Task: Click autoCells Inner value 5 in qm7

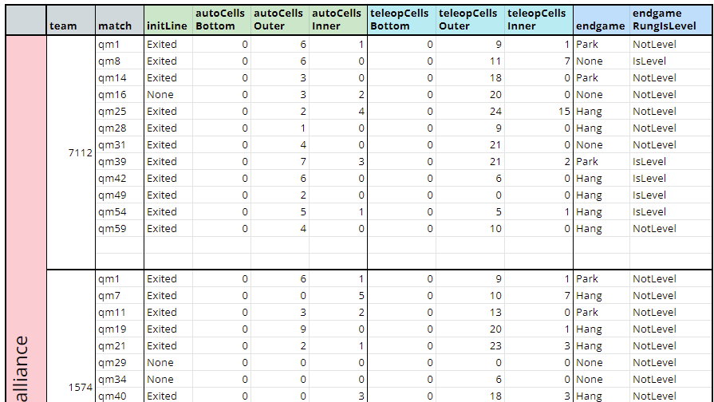Action: click(338, 296)
